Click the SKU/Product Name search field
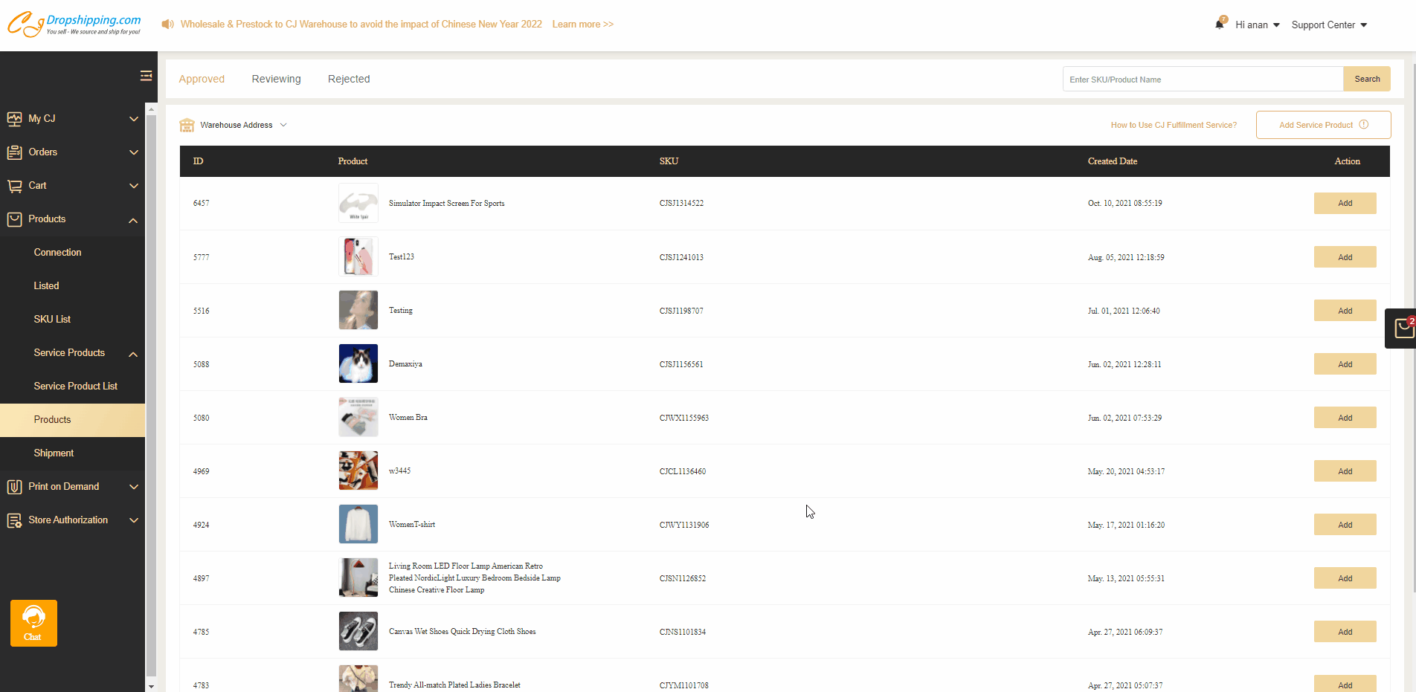Screen dimensions: 1416x692 pos(1203,80)
